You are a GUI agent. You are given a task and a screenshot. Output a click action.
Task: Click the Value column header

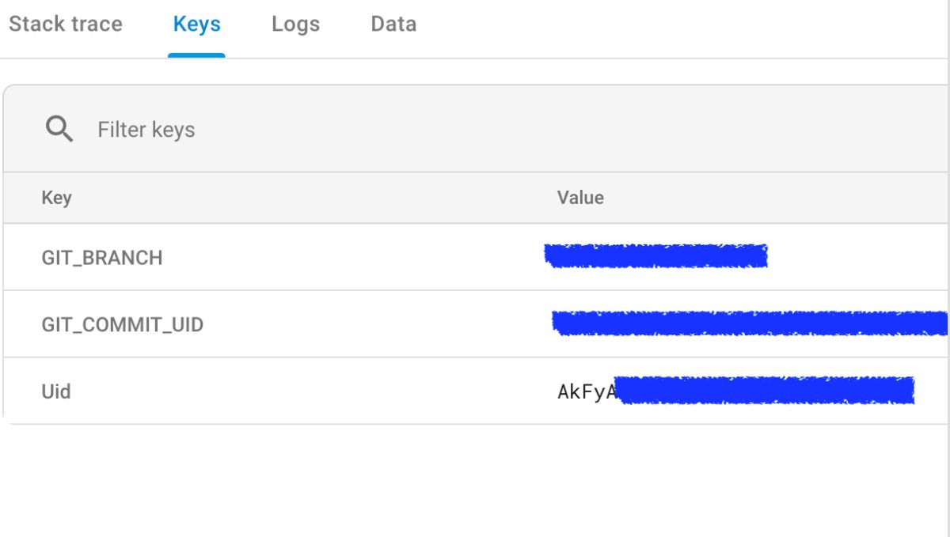point(580,198)
